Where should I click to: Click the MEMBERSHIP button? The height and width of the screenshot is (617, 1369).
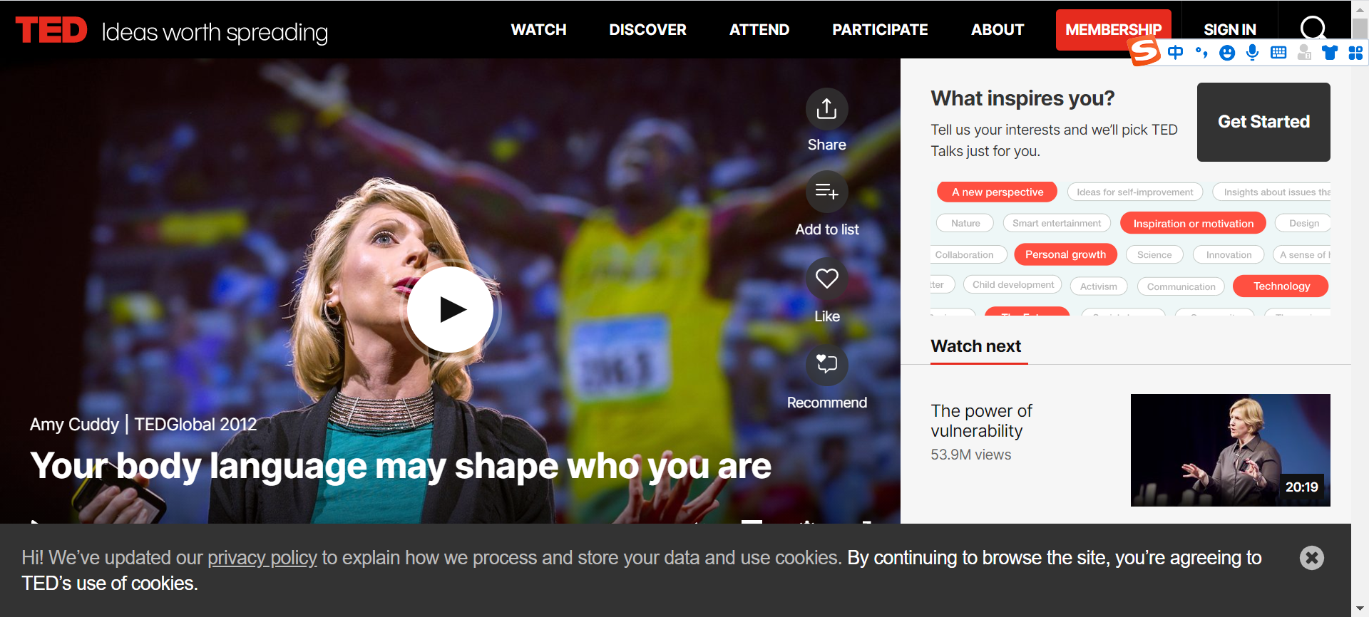(1114, 30)
